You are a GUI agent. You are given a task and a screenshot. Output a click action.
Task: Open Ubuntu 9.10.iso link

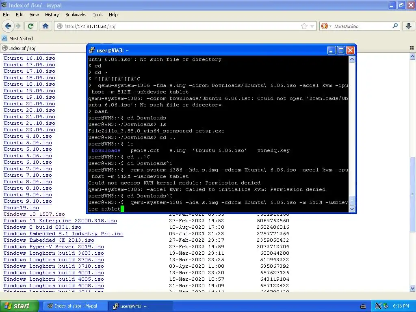tap(28, 201)
